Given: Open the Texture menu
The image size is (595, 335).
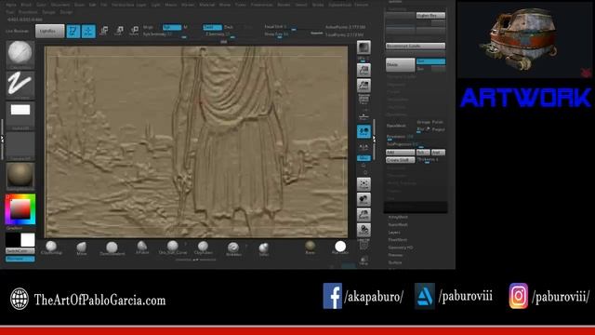Looking at the screenshot, I should click(x=362, y=5).
